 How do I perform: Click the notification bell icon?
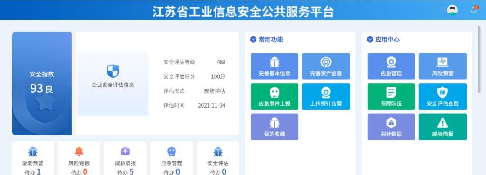click(474, 10)
